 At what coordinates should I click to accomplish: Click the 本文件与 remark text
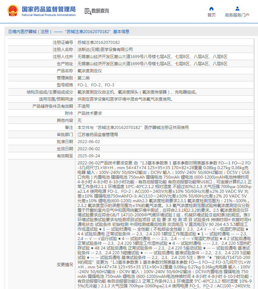click(133, 128)
